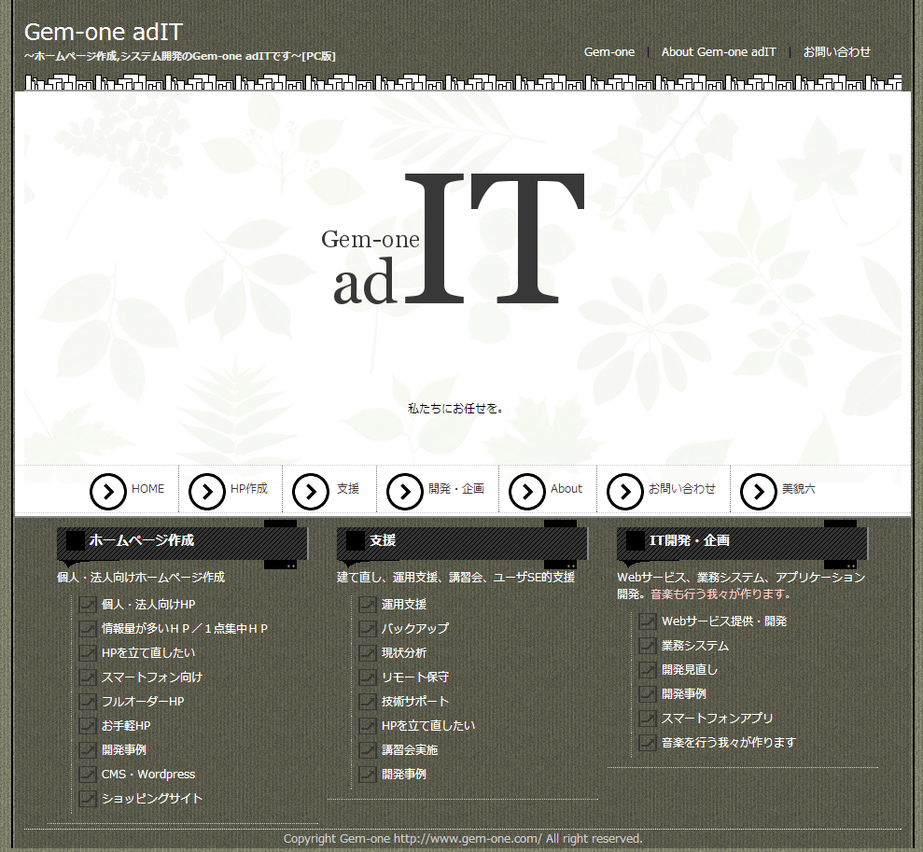Click the arrow icon next to 美貌六
The height and width of the screenshot is (852, 923).
click(758, 491)
